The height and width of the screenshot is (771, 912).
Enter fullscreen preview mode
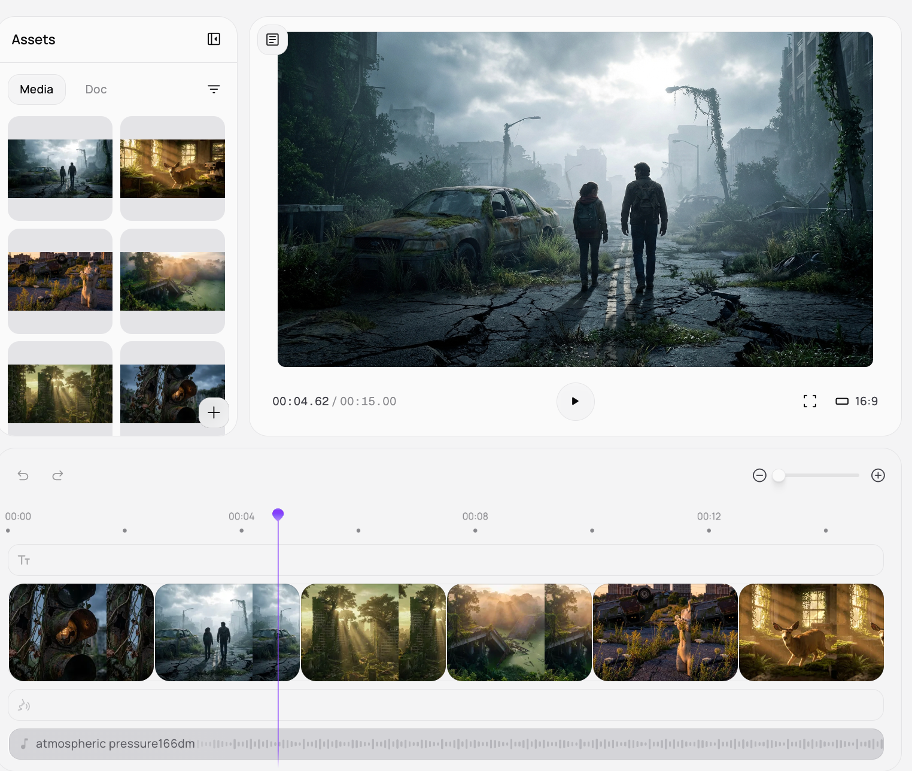pos(810,401)
